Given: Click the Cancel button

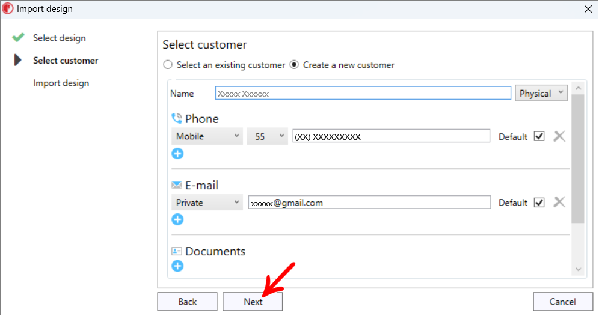Looking at the screenshot, I should (563, 302).
